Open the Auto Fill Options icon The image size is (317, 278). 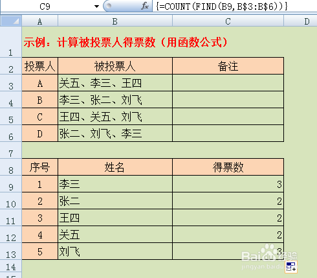(291, 267)
